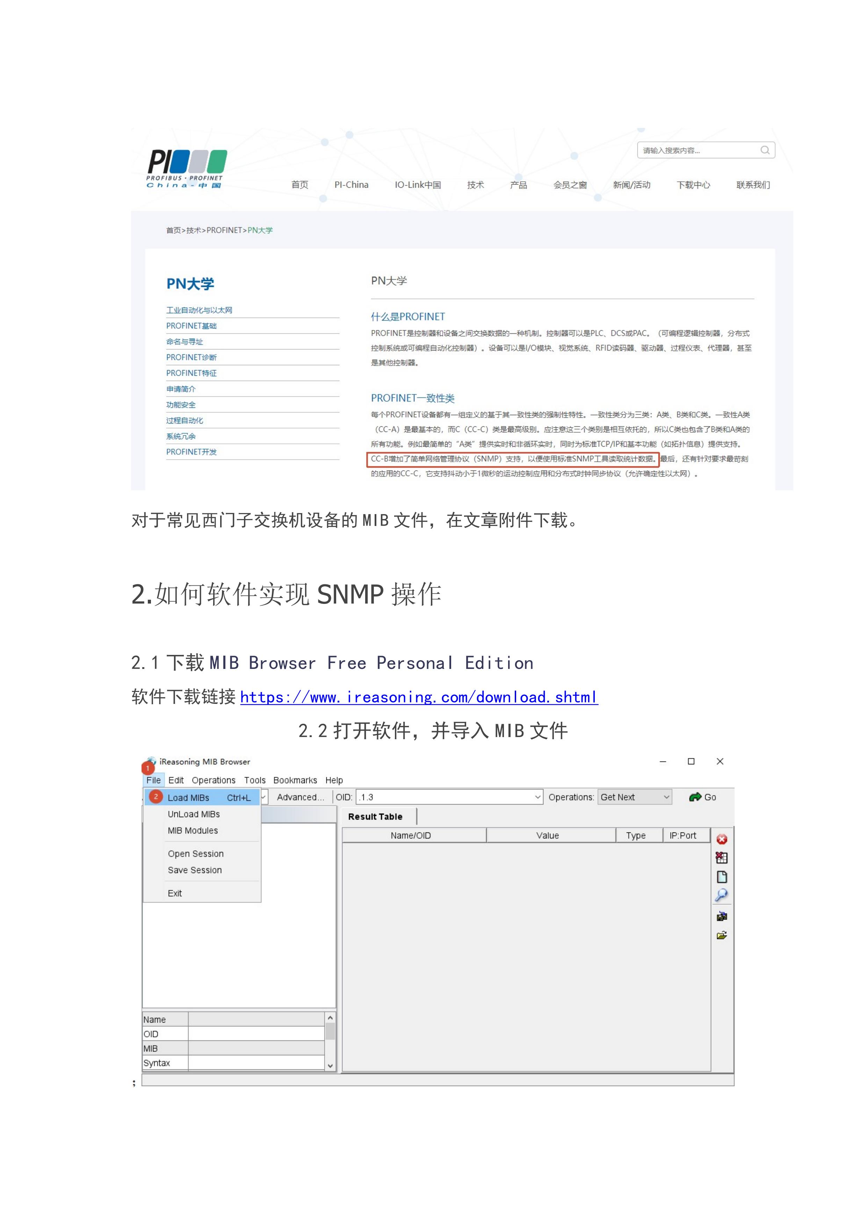
Task: Click the website search input box
Action: [x=699, y=150]
